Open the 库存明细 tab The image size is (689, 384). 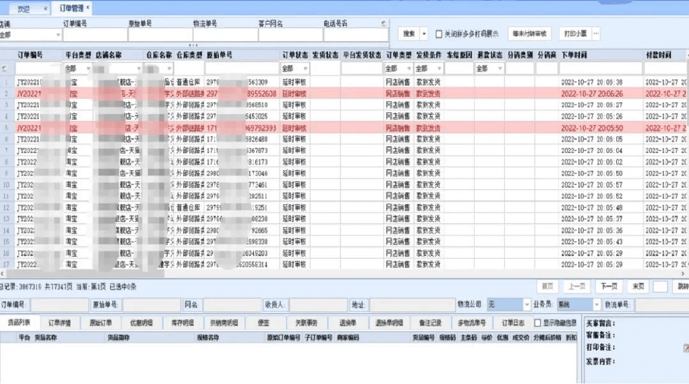(x=183, y=323)
